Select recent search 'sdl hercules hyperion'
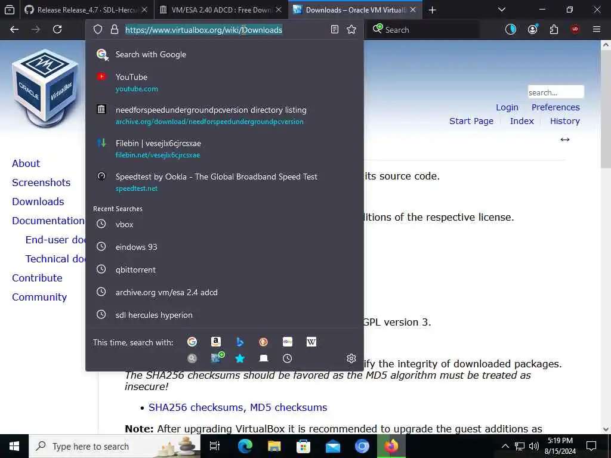 (224, 315)
